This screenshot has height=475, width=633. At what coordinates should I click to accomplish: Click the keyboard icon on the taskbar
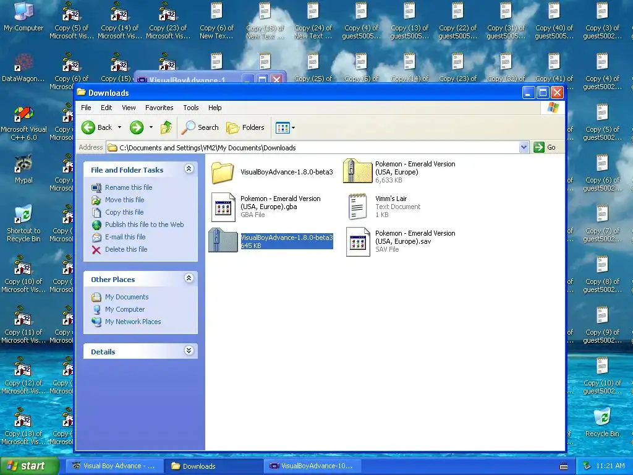[564, 466]
